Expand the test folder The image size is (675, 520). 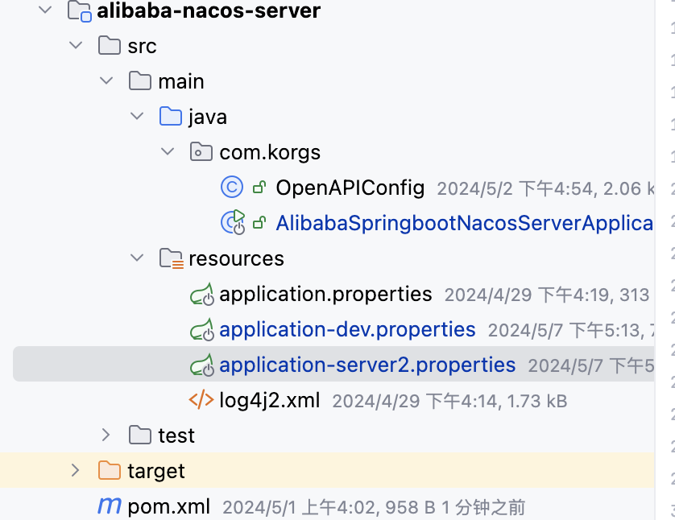[x=106, y=435]
